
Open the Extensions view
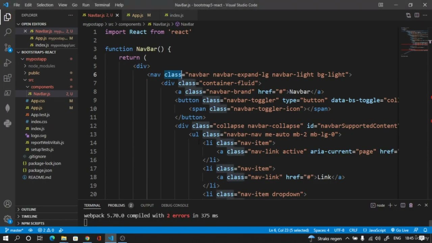click(7, 78)
